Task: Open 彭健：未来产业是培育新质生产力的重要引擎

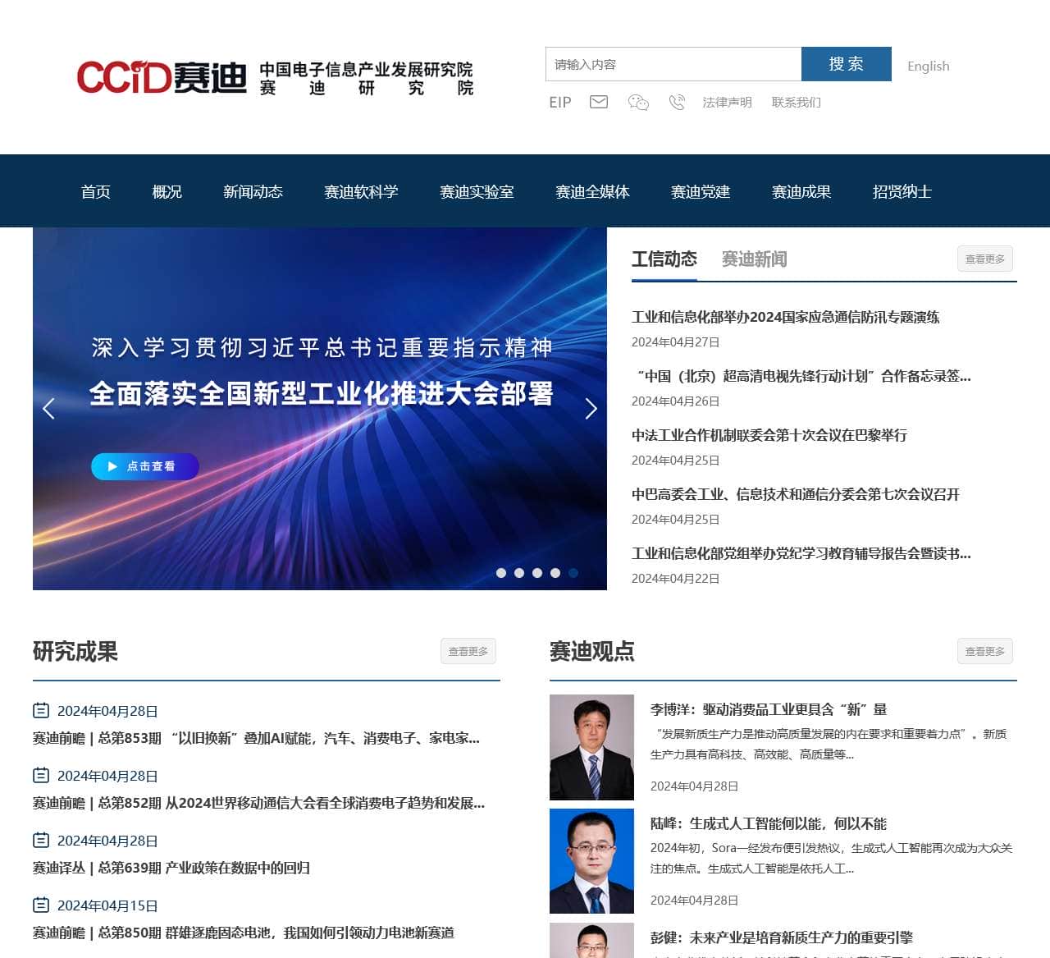Action: click(x=782, y=937)
